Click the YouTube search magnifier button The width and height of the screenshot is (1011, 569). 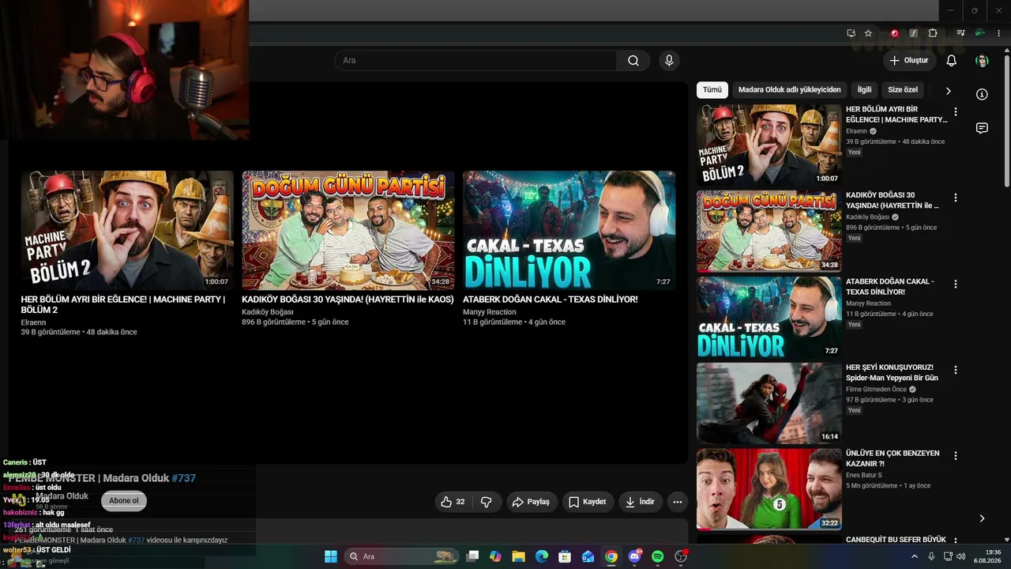coord(633,61)
